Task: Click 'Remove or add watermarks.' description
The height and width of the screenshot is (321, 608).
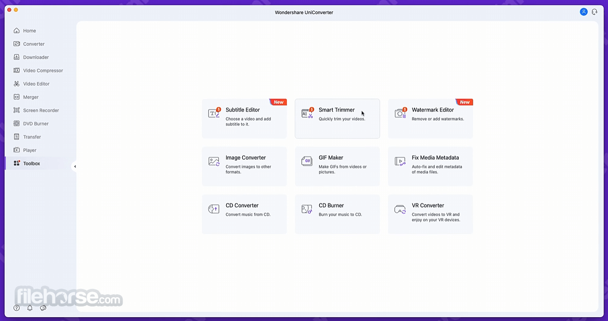Action: coord(438,119)
